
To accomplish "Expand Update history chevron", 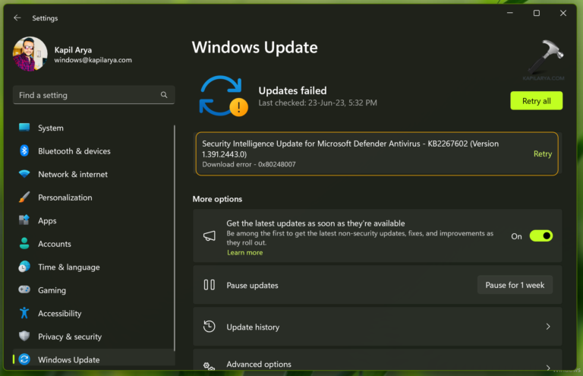I will (x=548, y=327).
